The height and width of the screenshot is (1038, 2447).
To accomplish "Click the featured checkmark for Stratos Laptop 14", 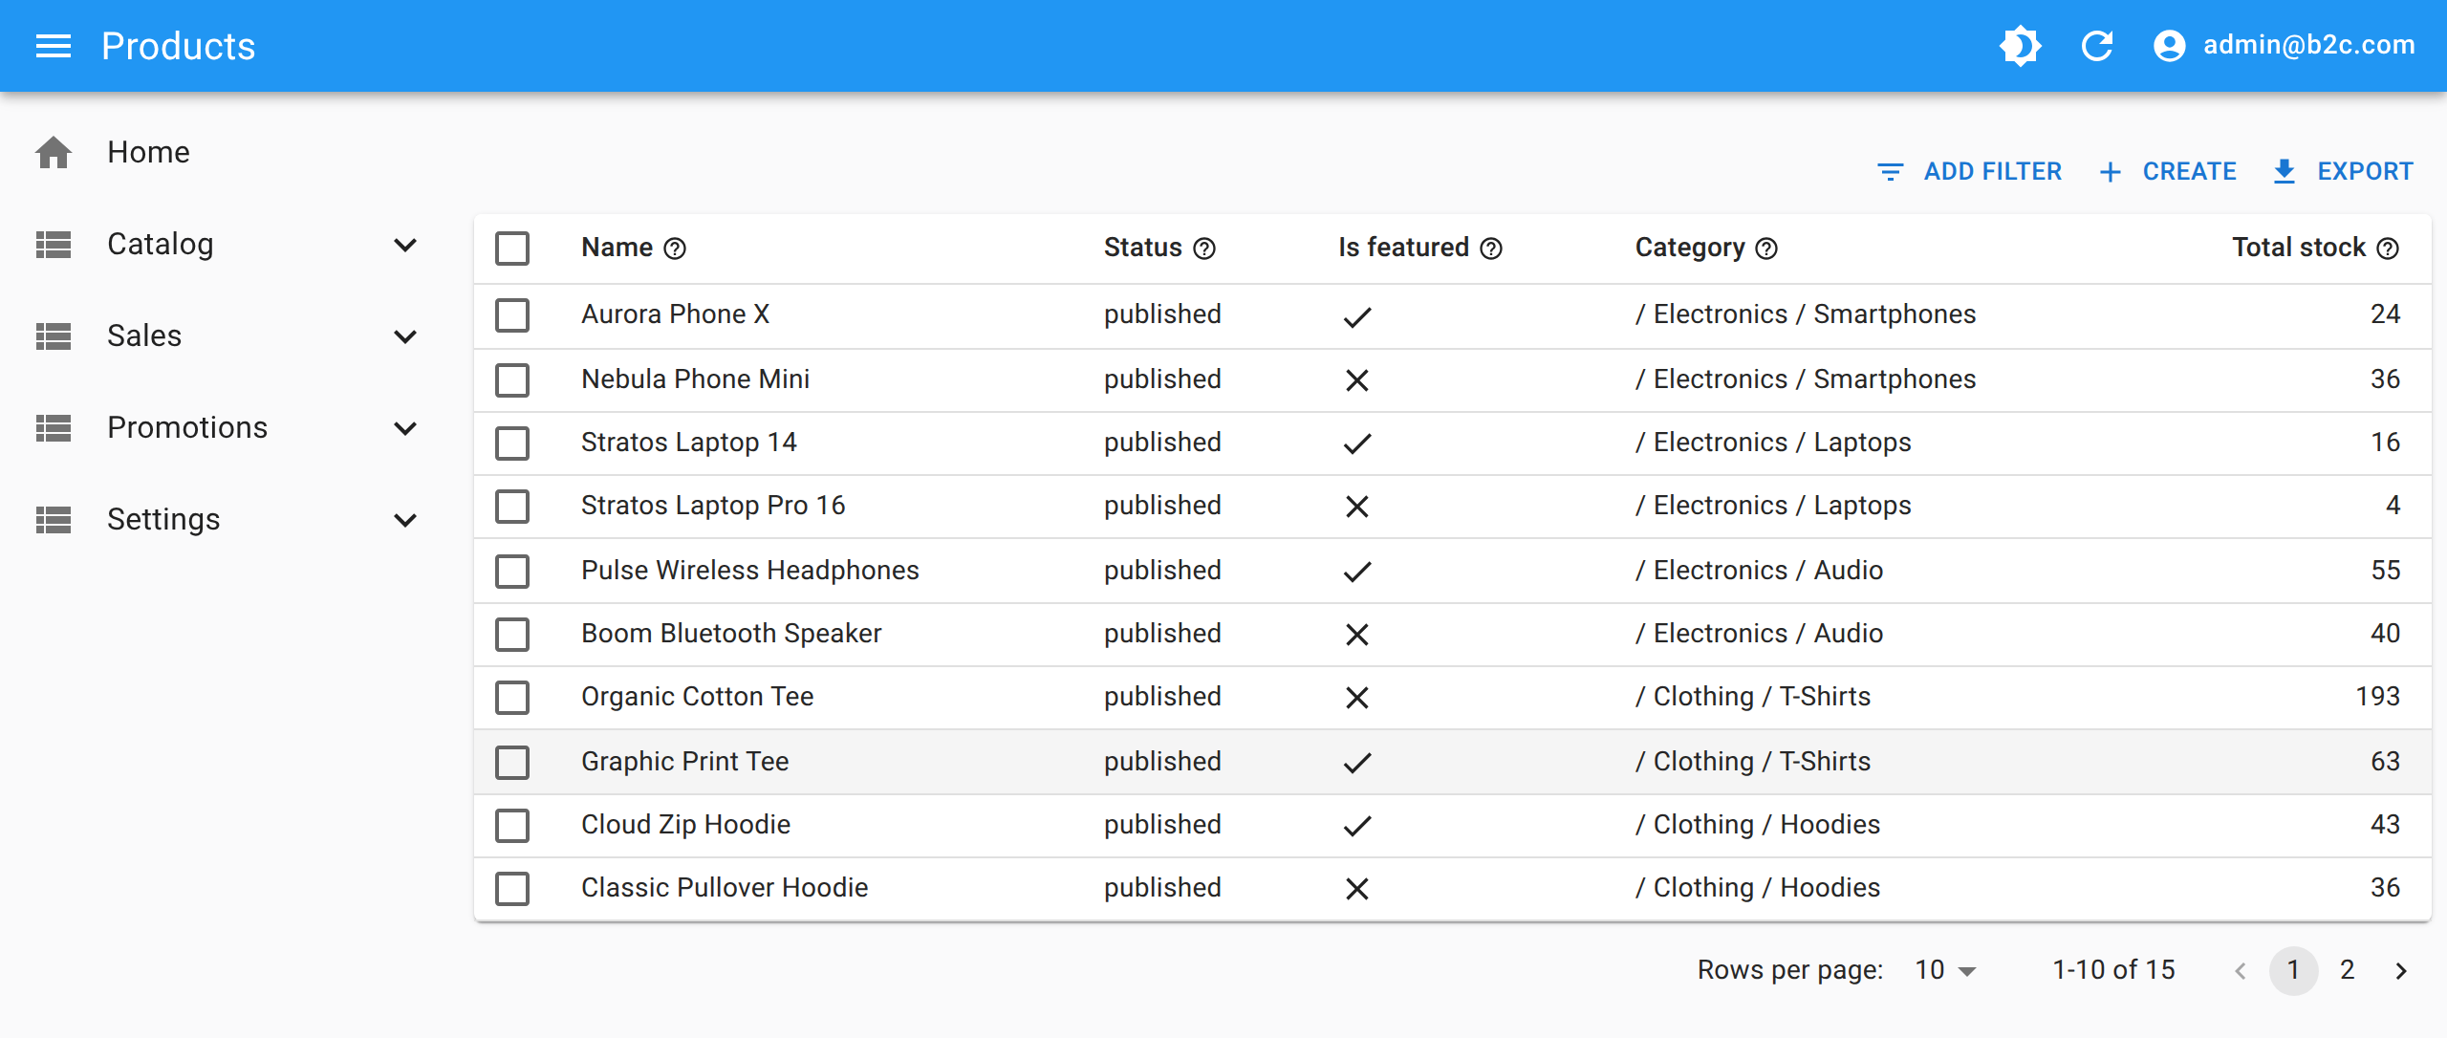I will (x=1357, y=443).
